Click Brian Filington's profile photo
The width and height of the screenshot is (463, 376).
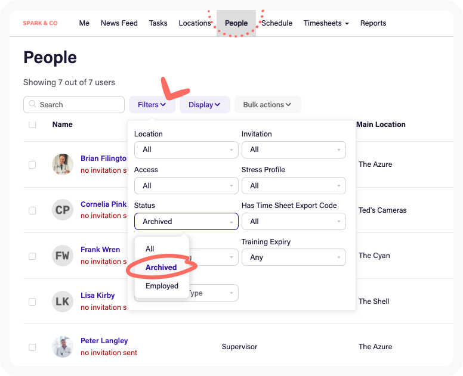63,164
